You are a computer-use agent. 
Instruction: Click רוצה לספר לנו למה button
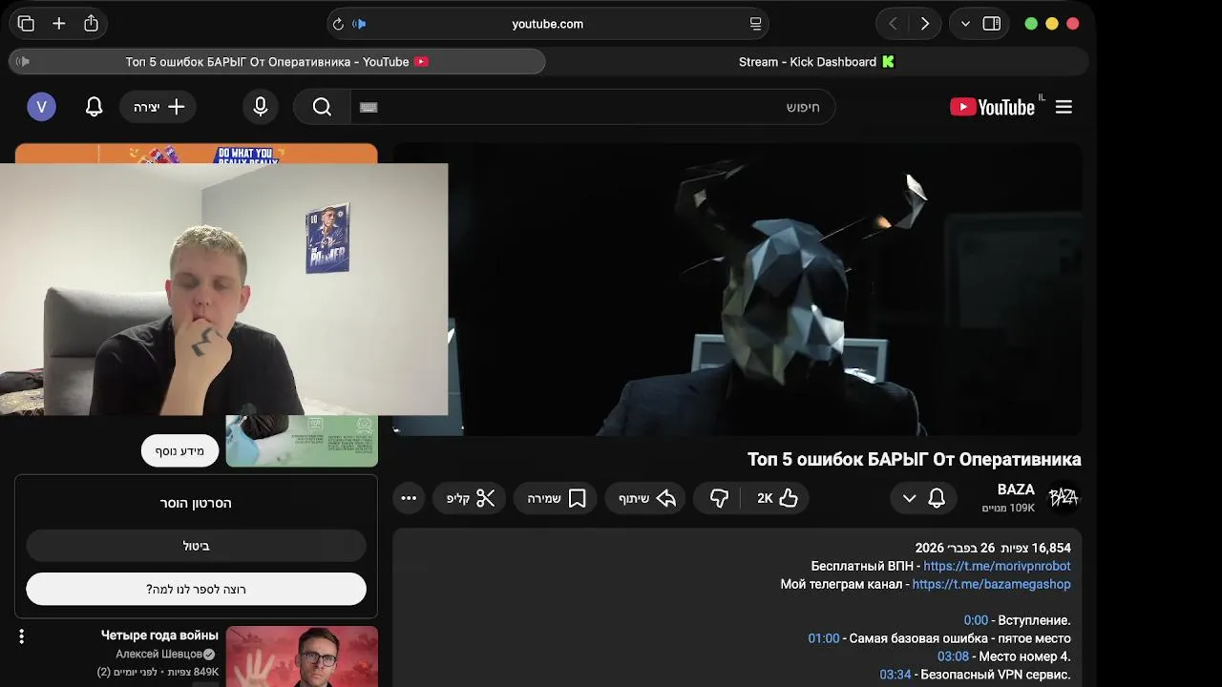(x=196, y=589)
